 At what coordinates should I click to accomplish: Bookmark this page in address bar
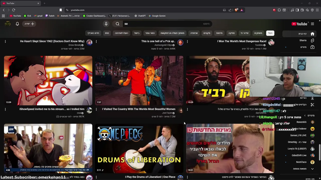click(61, 10)
